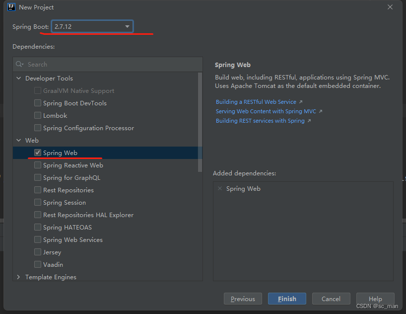
Task: Open the Spring Boot version dropdown
Action: pos(92,26)
